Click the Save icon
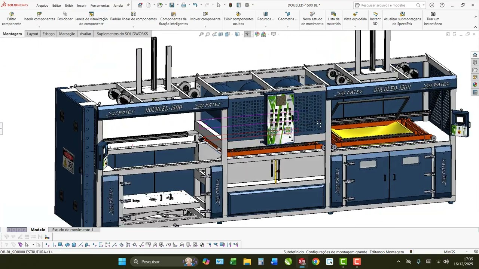 (172, 5)
